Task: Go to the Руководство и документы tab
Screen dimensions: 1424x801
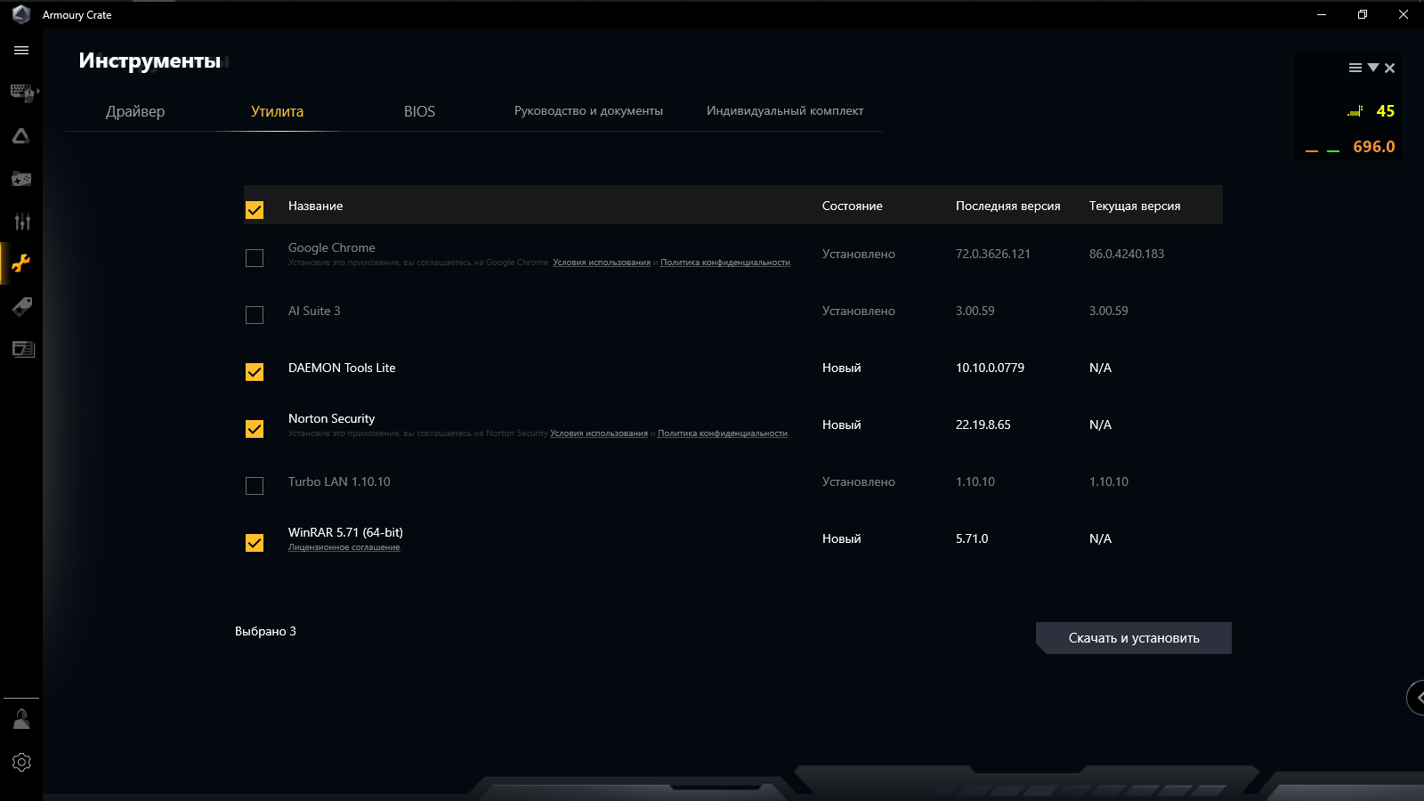Action: [x=588, y=111]
